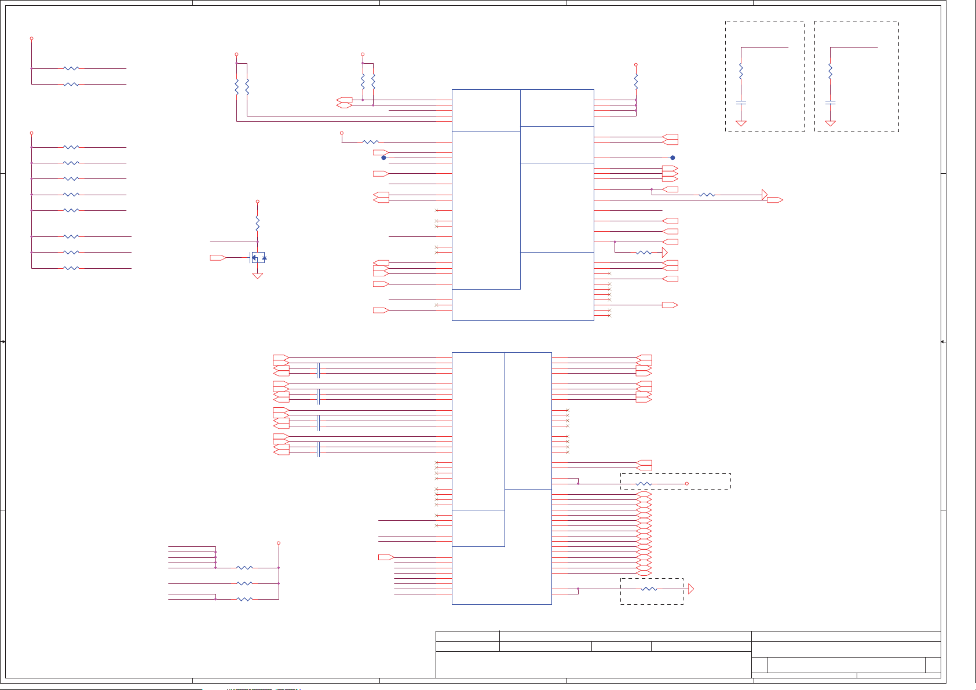The width and height of the screenshot is (976, 690).
Task: Select the vertical resistor above the upper chip's right side
Action: click(x=636, y=82)
